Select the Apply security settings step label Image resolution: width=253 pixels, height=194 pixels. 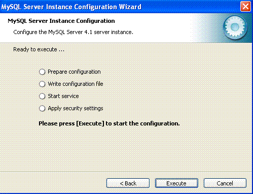(76, 108)
